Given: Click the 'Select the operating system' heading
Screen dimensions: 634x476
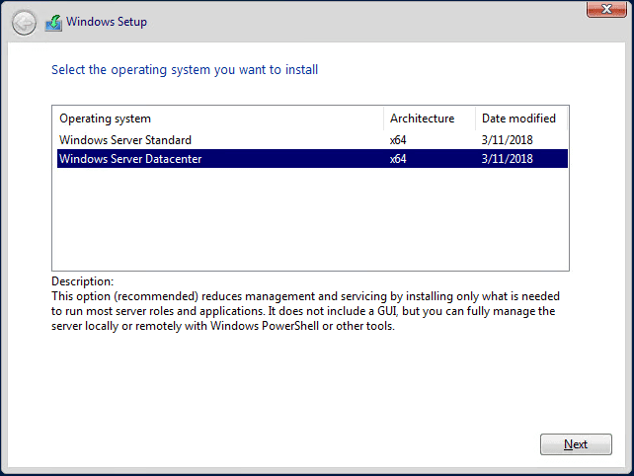Looking at the screenshot, I should click(x=184, y=70).
